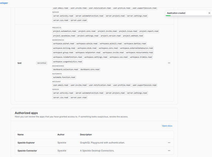Click the DASHBOARDS section label
The height and width of the screenshot is (157, 212).
click(x=58, y=66)
